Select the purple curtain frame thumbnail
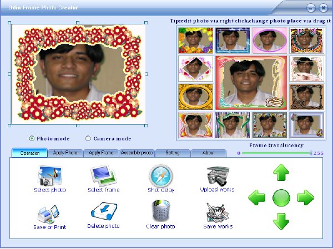Viewport: 333px width, 249px height. point(233,126)
